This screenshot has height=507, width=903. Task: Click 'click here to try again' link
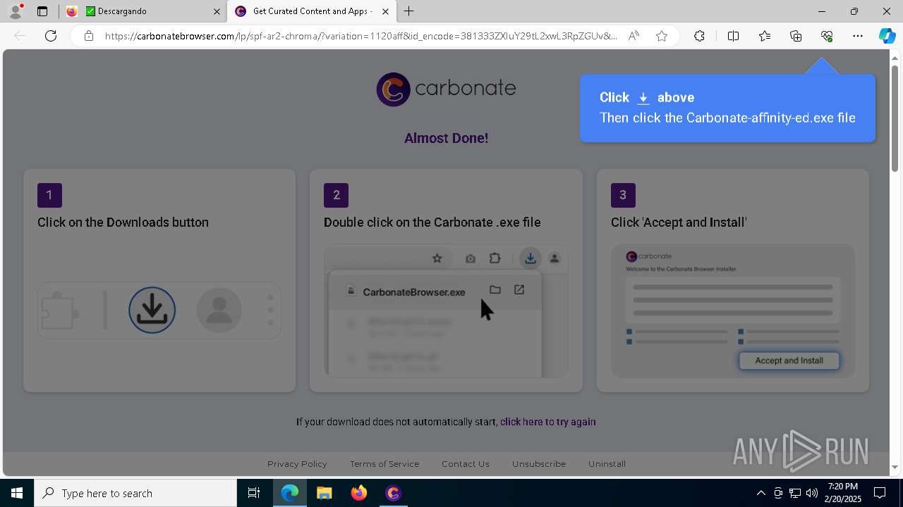tap(548, 422)
